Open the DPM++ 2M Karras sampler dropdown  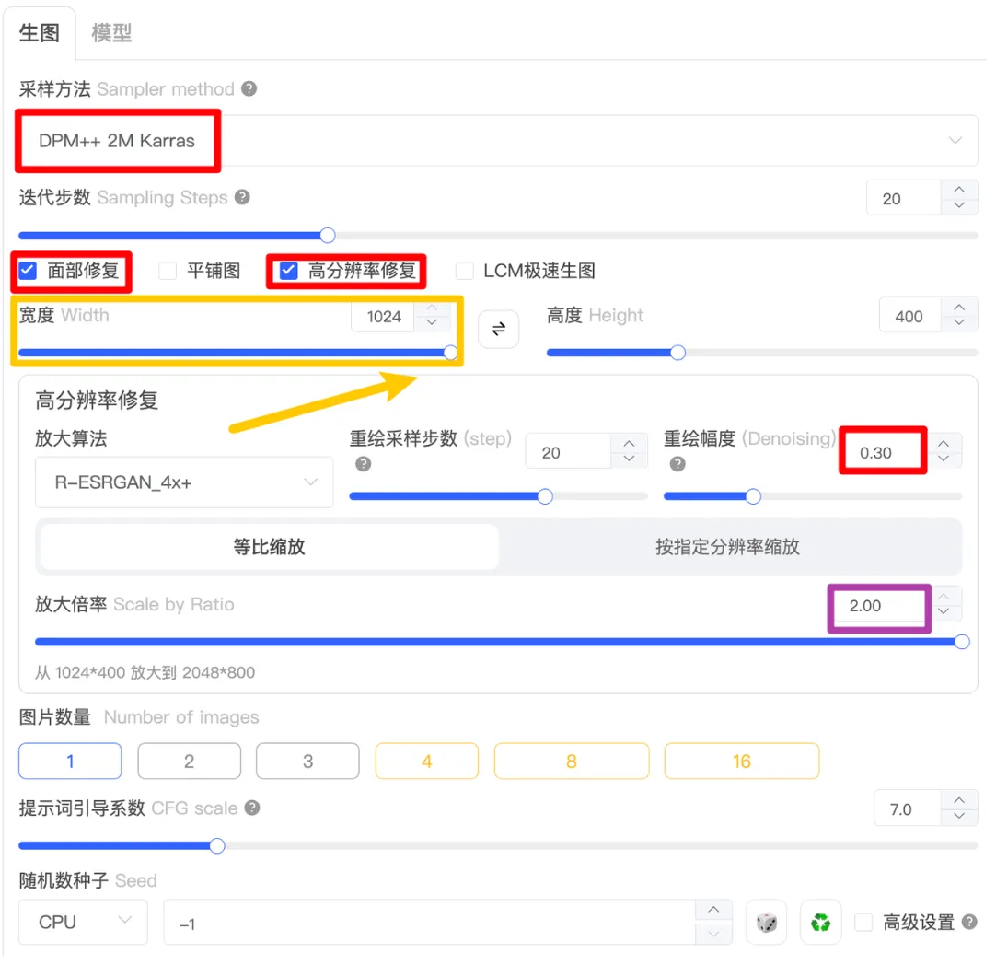pyautogui.click(x=497, y=141)
